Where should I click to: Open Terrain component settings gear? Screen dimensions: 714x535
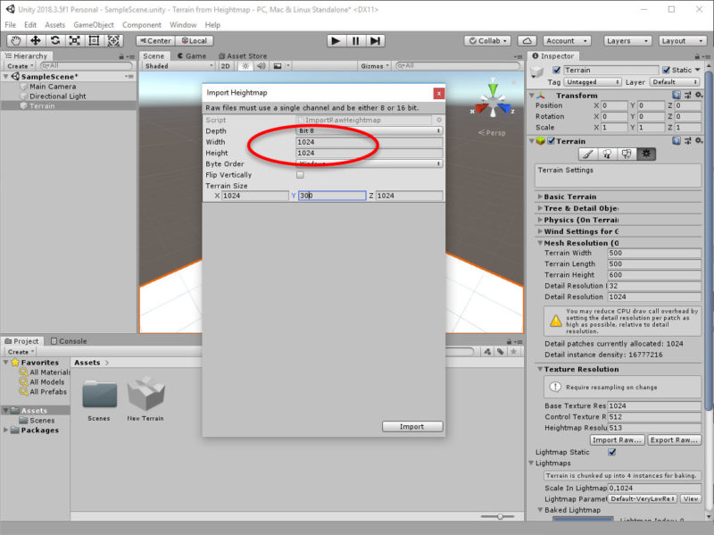699,141
